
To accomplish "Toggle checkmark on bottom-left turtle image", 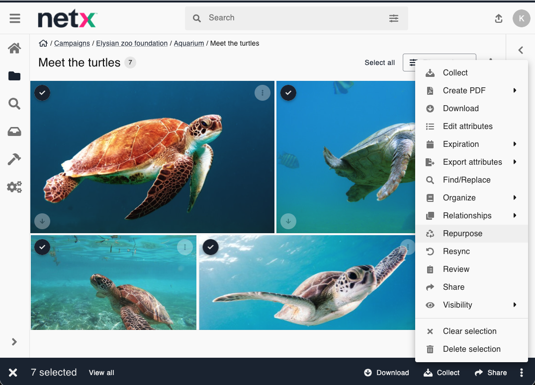I will point(42,247).
